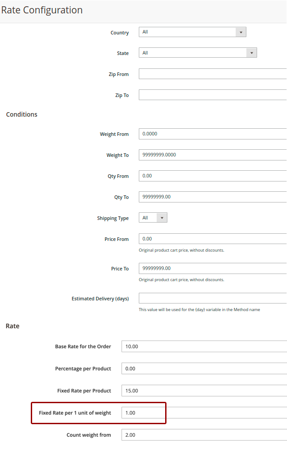Edit the Base Rate for the Order field
The height and width of the screenshot is (451, 287).
point(204,346)
